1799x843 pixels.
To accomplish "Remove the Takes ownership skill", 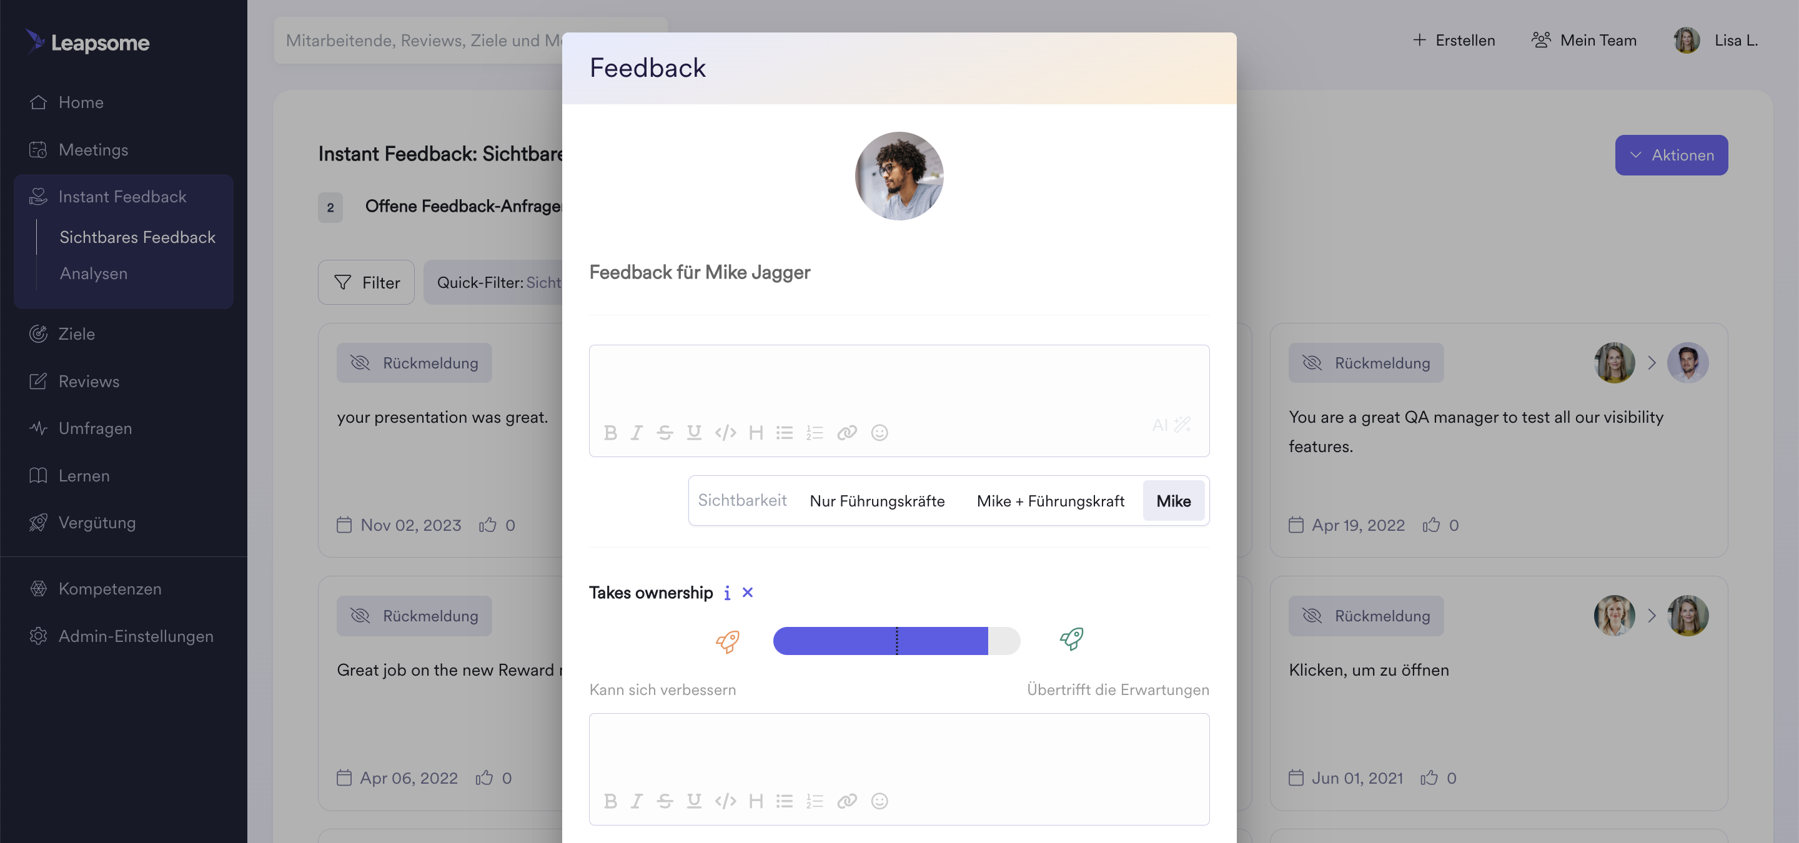I will [747, 593].
